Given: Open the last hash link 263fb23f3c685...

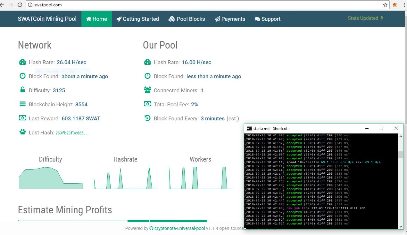Looking at the screenshot, I should click(x=73, y=133).
